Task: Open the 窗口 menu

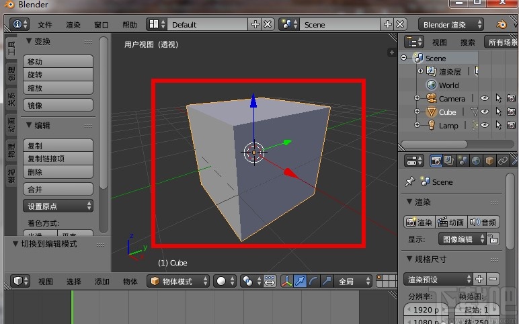Action: click(102, 25)
